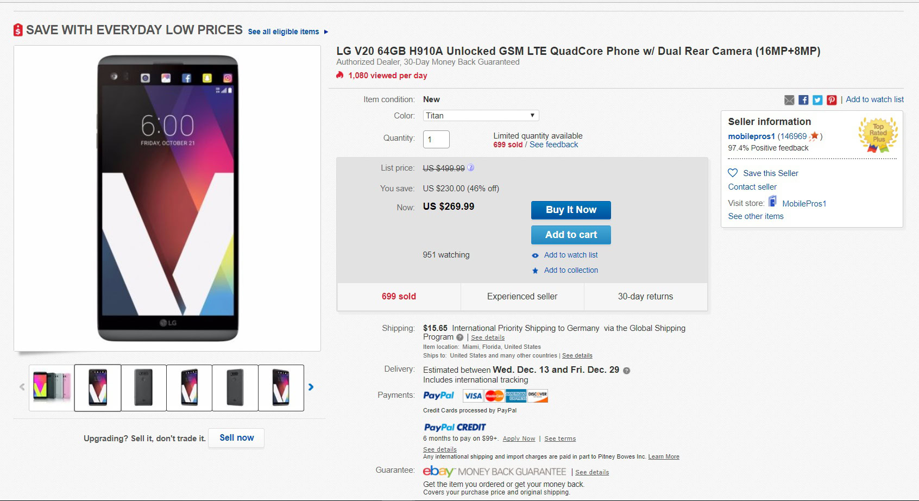Click the heart icon to save seller
Viewport: 919px width, 501px height.
[x=733, y=173]
